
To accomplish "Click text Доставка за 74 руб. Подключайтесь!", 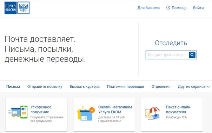I will pos(112,119).
